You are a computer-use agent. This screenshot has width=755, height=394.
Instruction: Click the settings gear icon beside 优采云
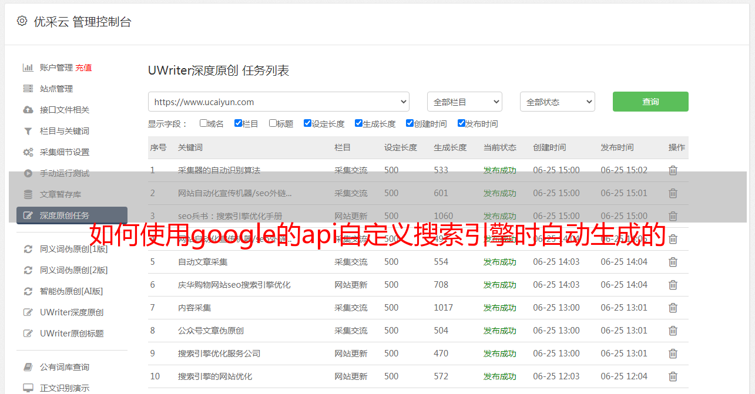point(22,21)
